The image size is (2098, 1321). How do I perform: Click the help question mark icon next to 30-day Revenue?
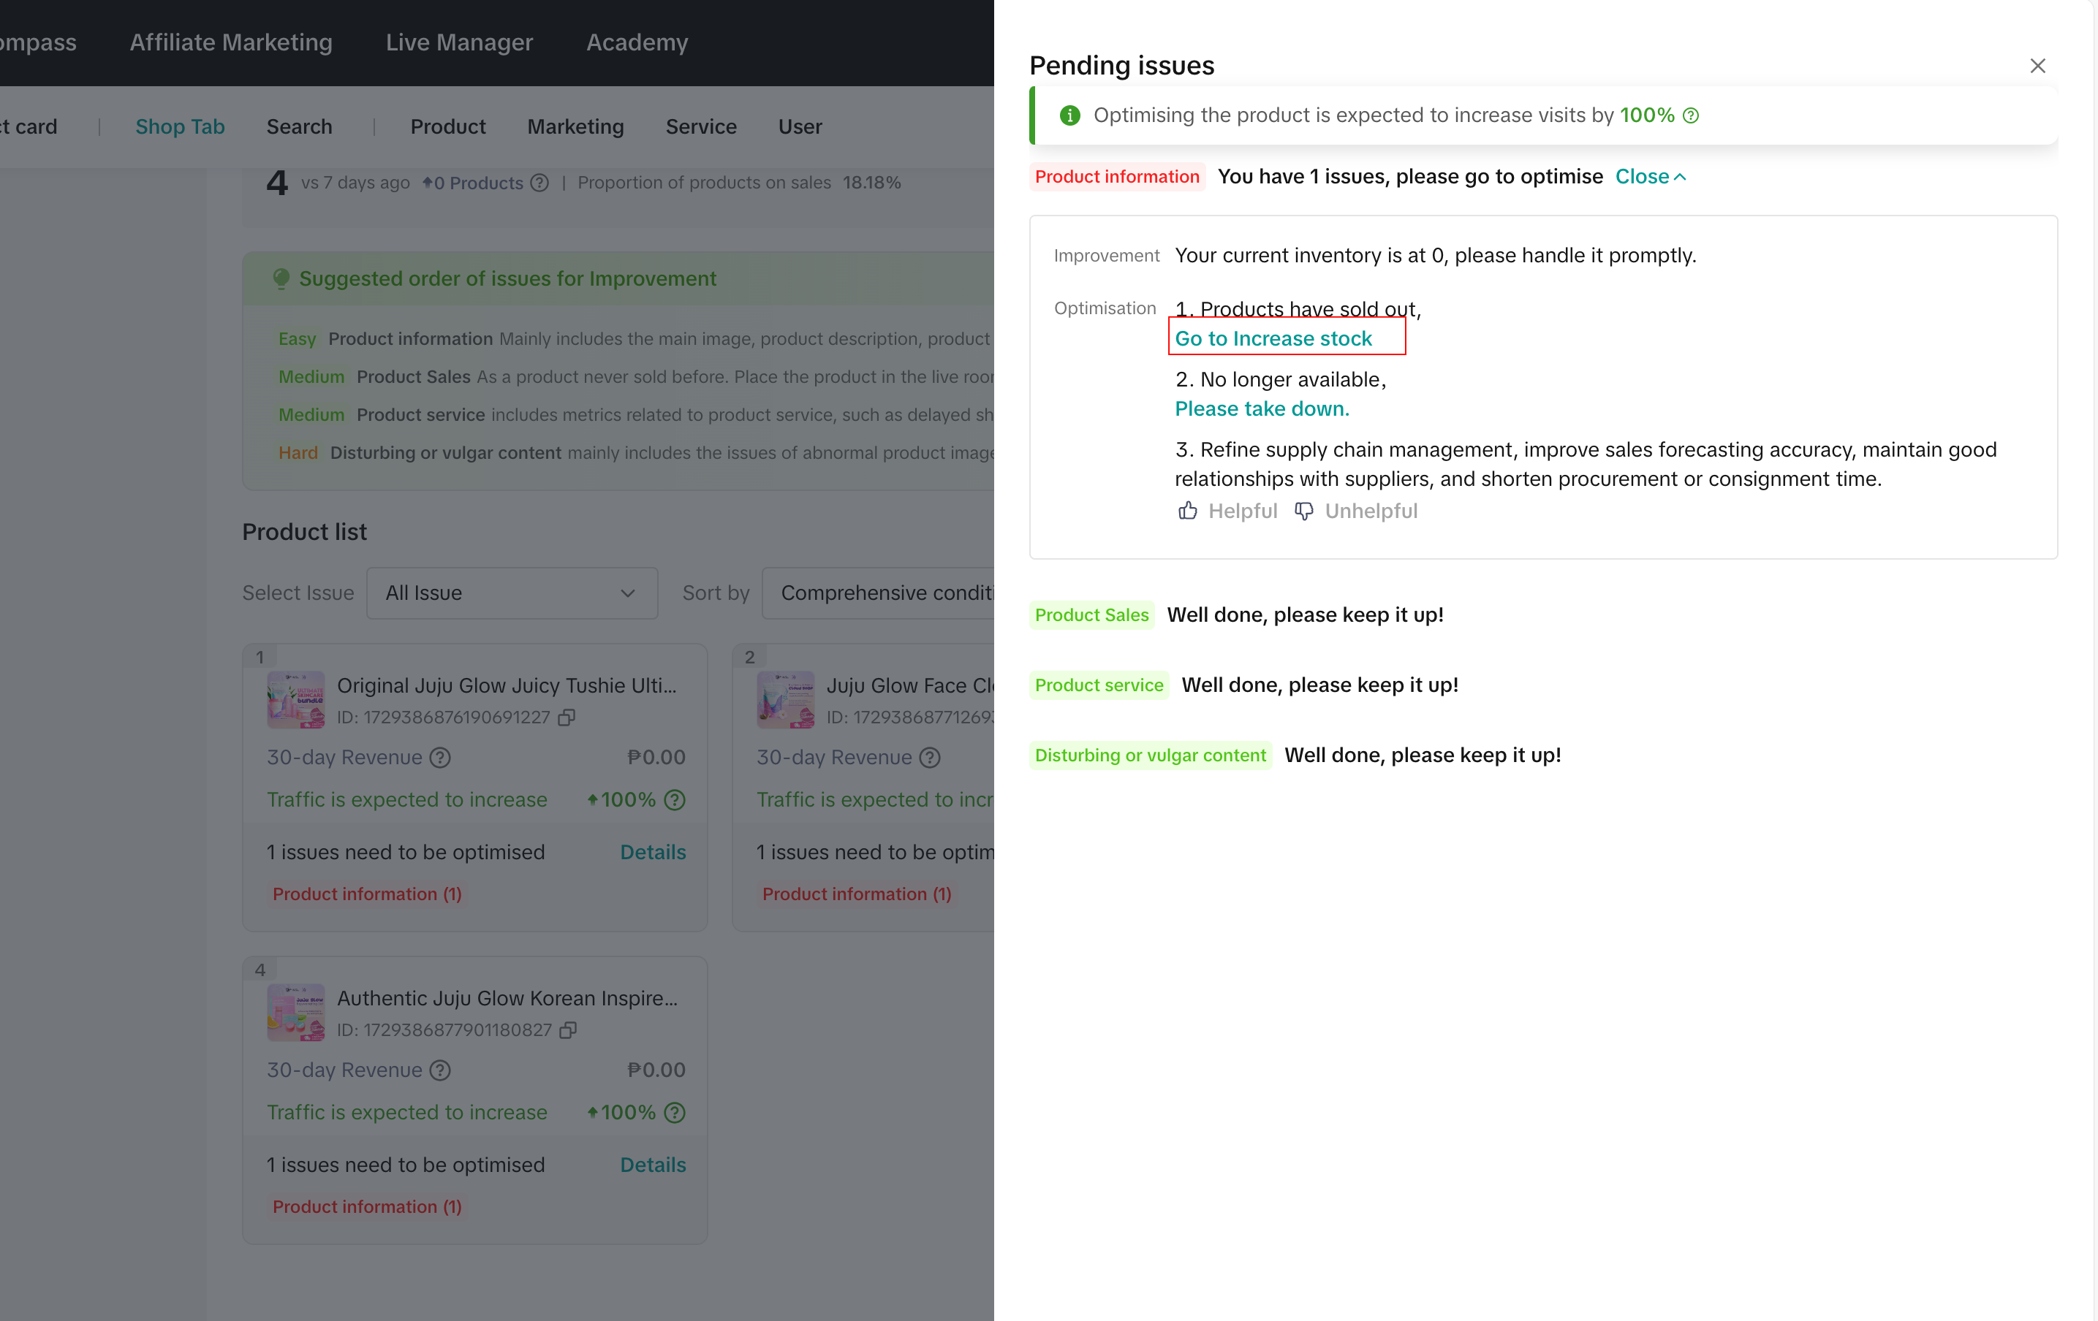(x=440, y=756)
